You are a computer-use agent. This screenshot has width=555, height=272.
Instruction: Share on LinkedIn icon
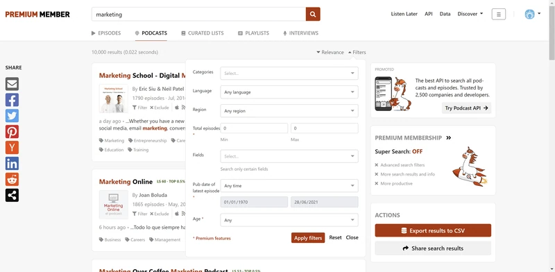tap(12, 164)
